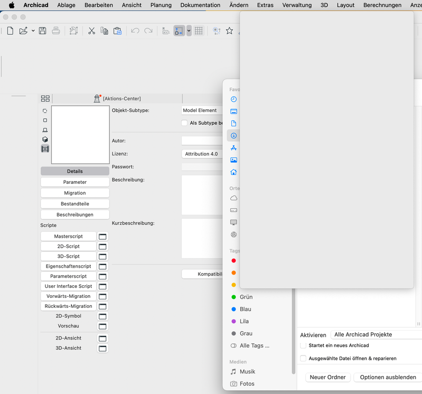Click the Cut scissors icon
The width and height of the screenshot is (422, 394).
pyautogui.click(x=91, y=31)
